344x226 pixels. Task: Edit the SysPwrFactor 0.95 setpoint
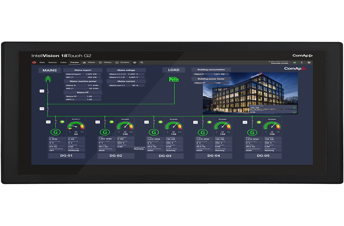(294, 112)
